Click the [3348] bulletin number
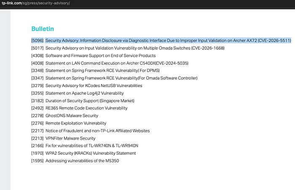Screen dimensions: 295x190 [x=37, y=70]
